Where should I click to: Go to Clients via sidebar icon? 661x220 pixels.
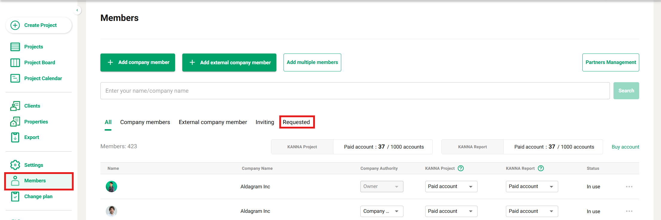point(15,106)
